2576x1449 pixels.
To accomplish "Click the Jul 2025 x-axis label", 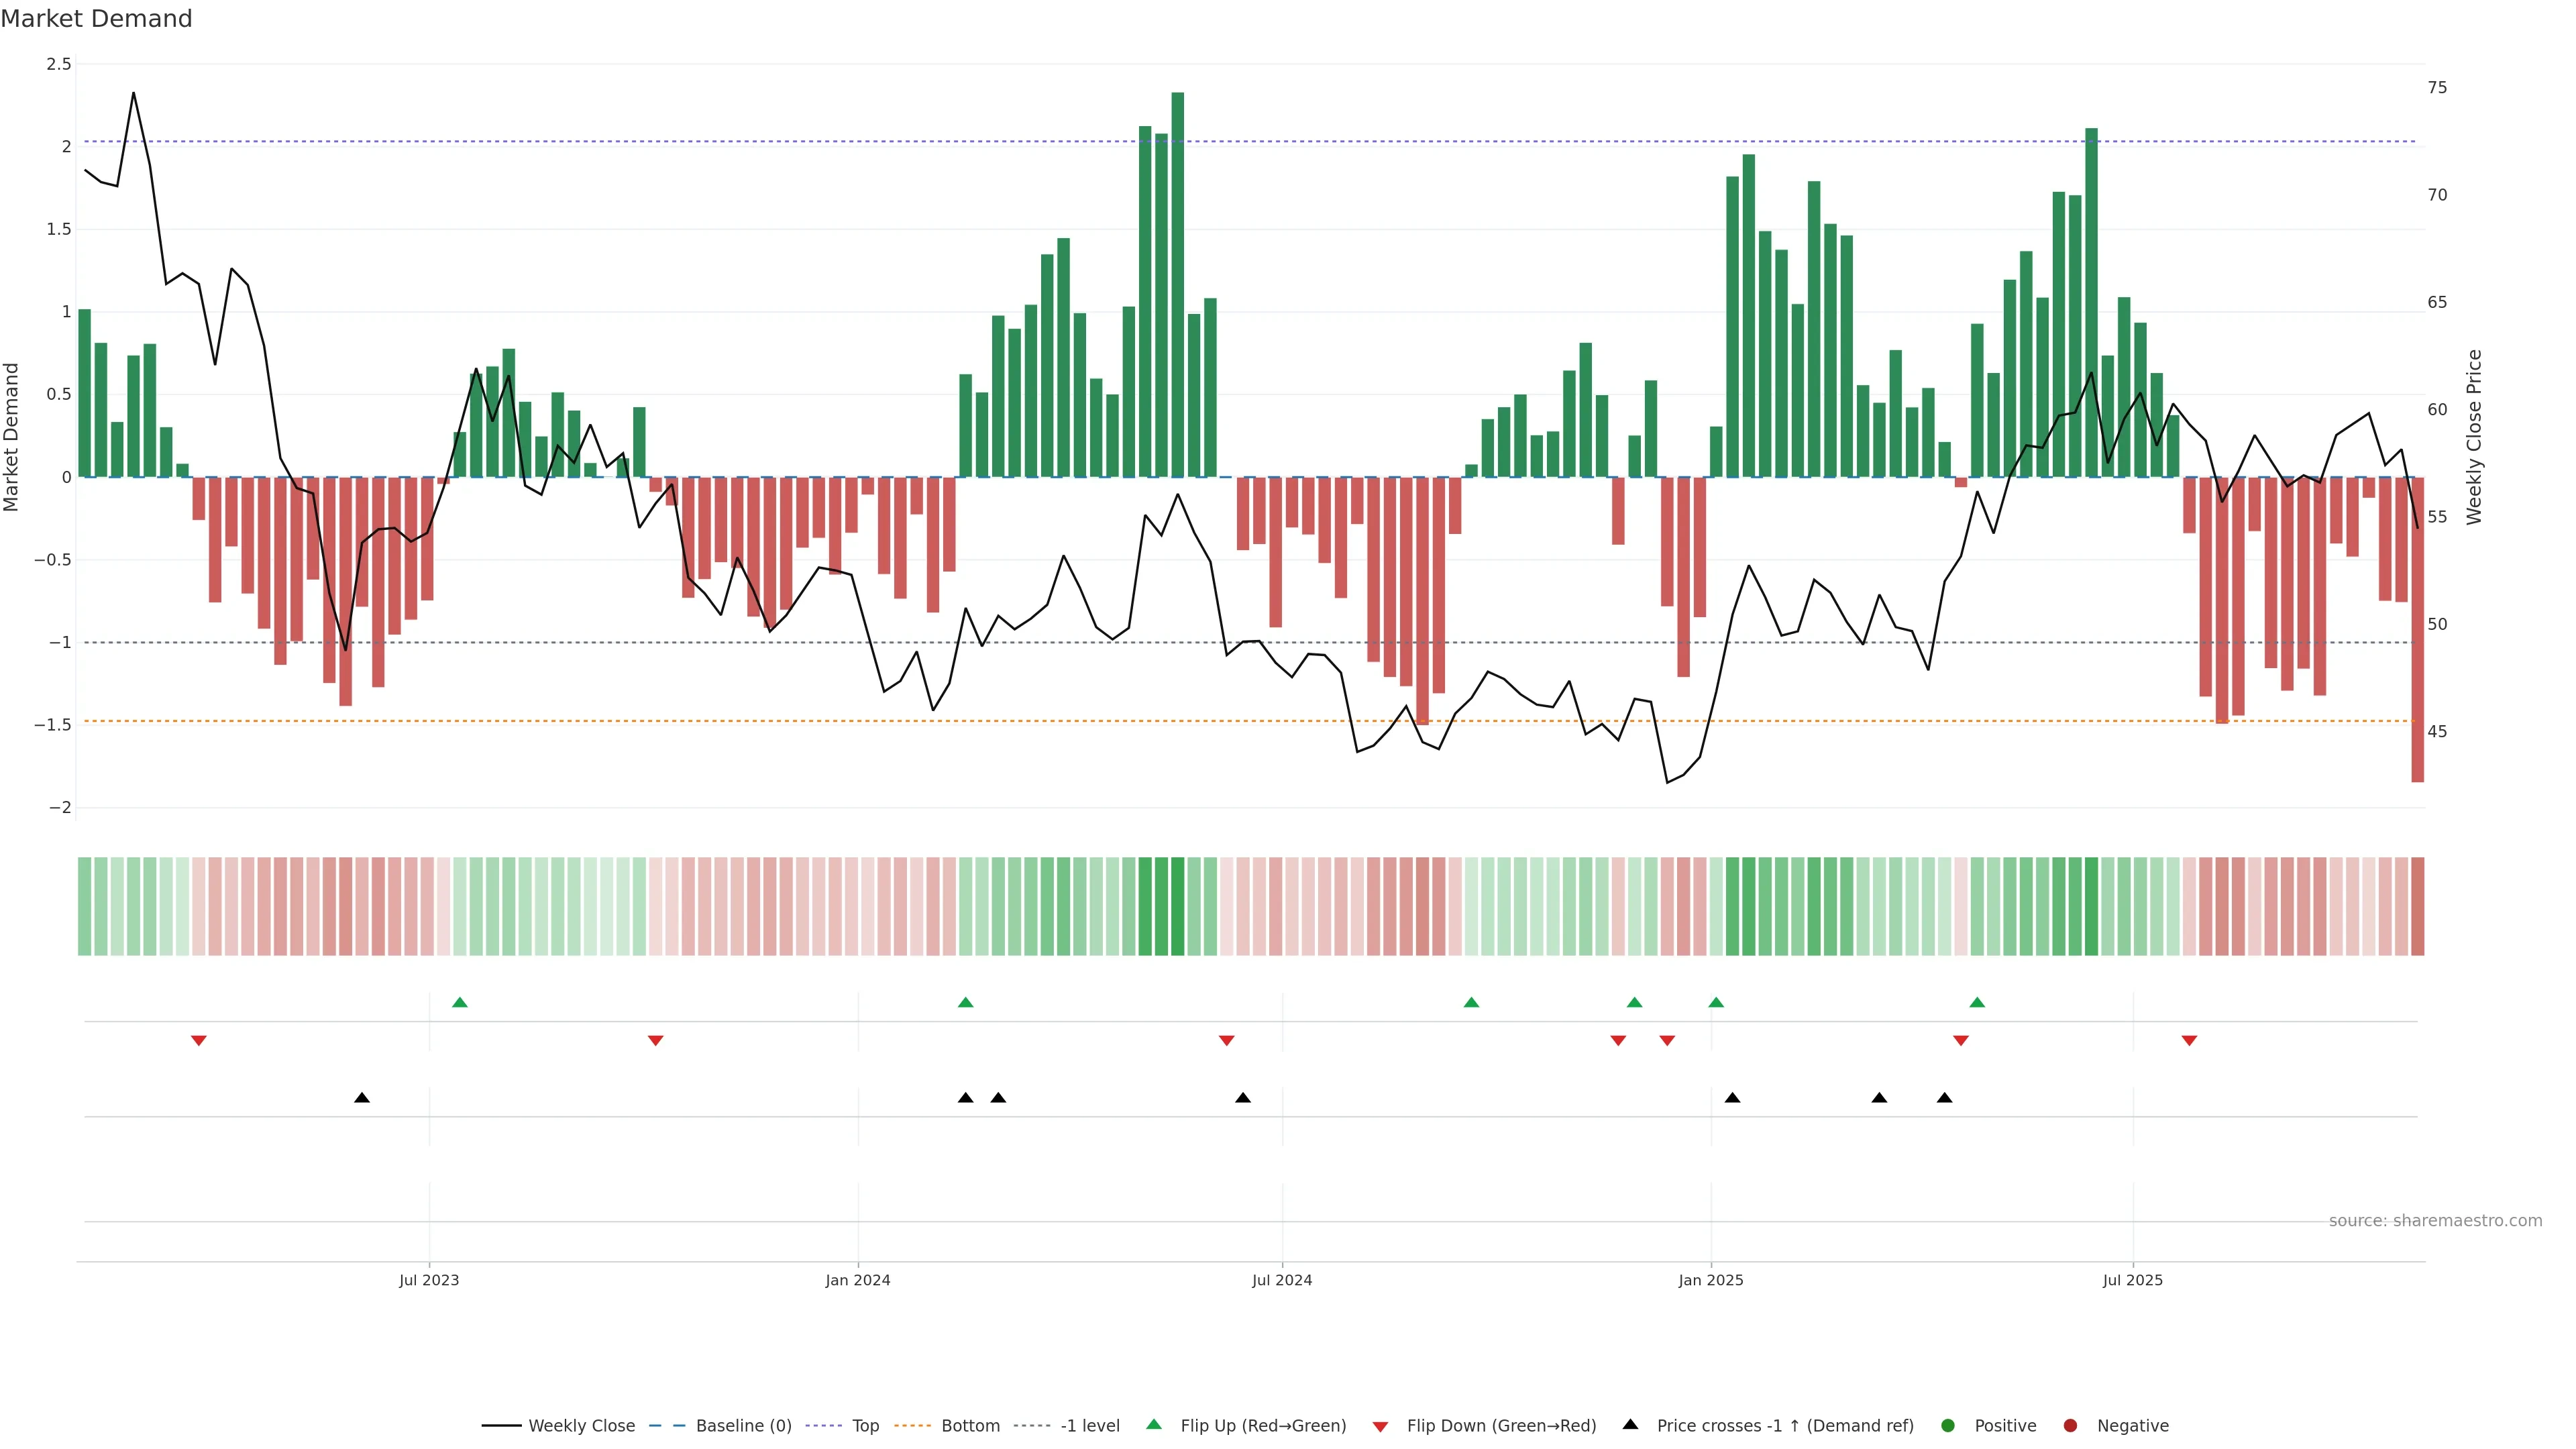I will tap(2132, 1280).
